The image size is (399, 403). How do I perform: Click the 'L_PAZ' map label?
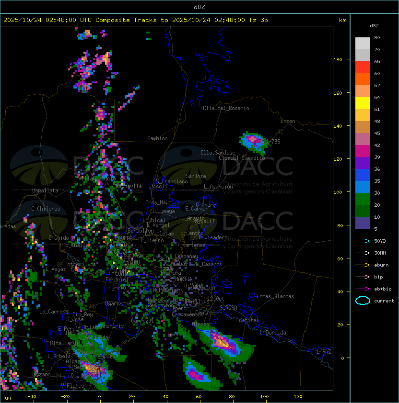[x=324, y=352]
